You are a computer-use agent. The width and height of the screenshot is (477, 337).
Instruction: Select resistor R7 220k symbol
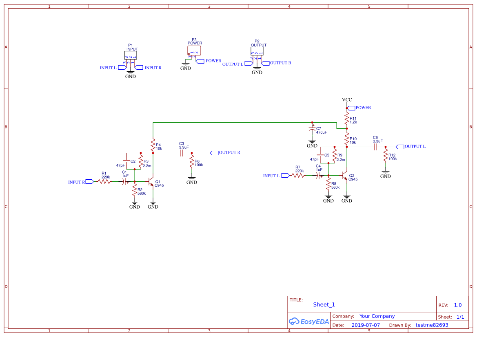tap(298, 175)
